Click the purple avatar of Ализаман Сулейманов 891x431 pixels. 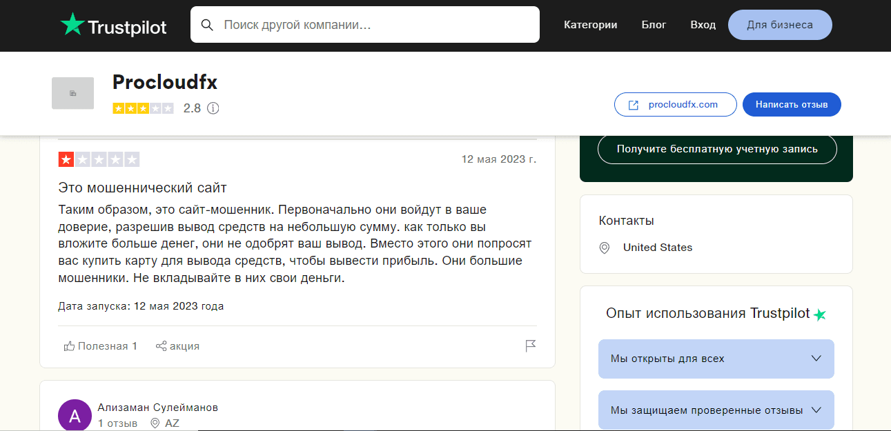75,415
